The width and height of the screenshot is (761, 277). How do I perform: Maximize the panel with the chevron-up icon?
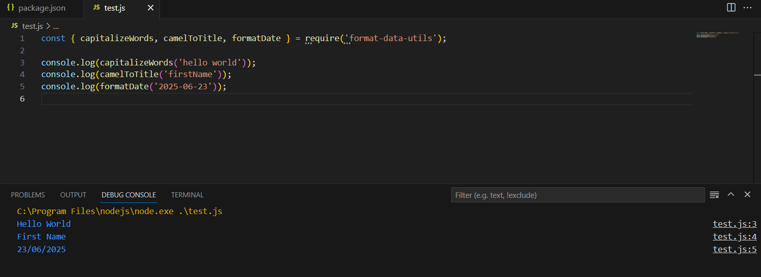(x=731, y=194)
